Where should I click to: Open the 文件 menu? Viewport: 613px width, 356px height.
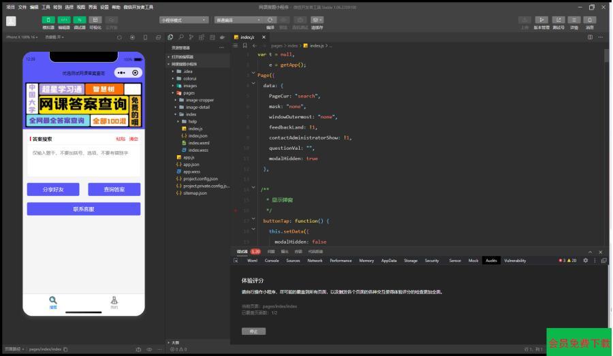point(22,7)
